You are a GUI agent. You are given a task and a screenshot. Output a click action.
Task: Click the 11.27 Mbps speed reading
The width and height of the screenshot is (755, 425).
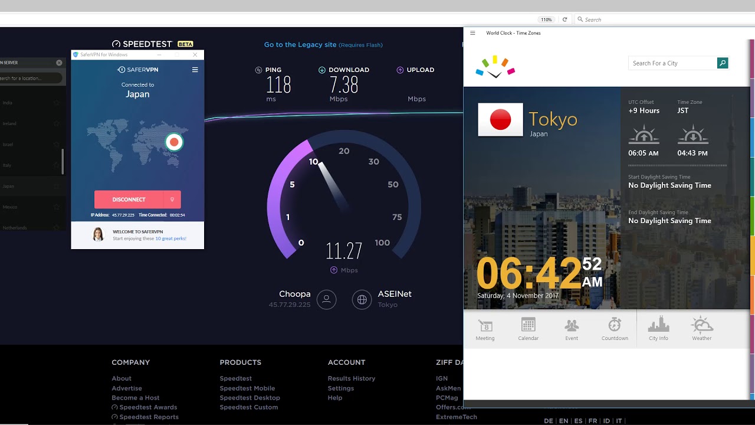(344, 251)
